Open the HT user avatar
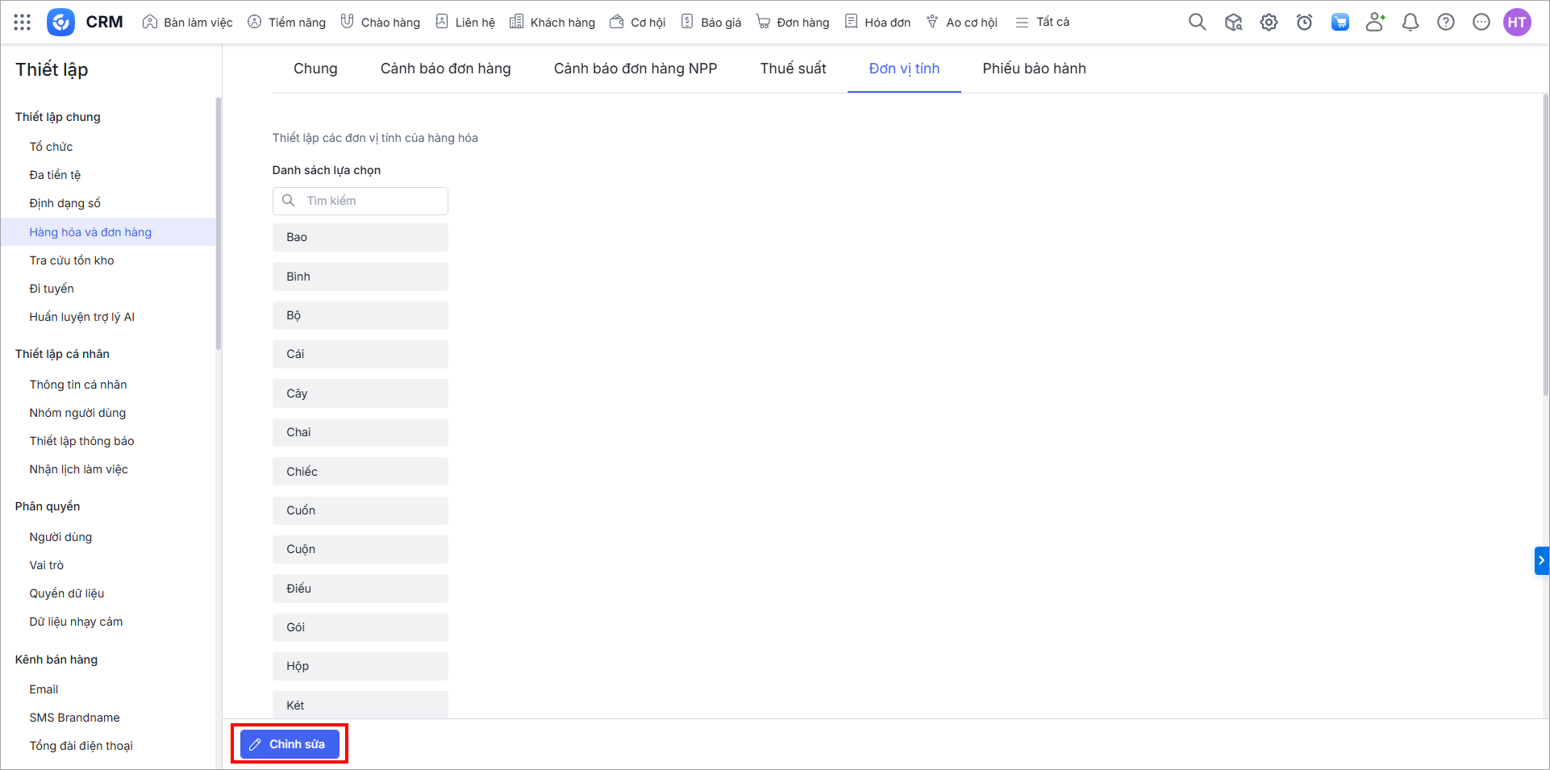The width and height of the screenshot is (1550, 770). point(1517,23)
